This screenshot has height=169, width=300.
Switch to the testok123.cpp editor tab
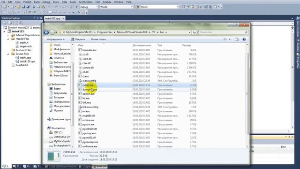click(53, 18)
